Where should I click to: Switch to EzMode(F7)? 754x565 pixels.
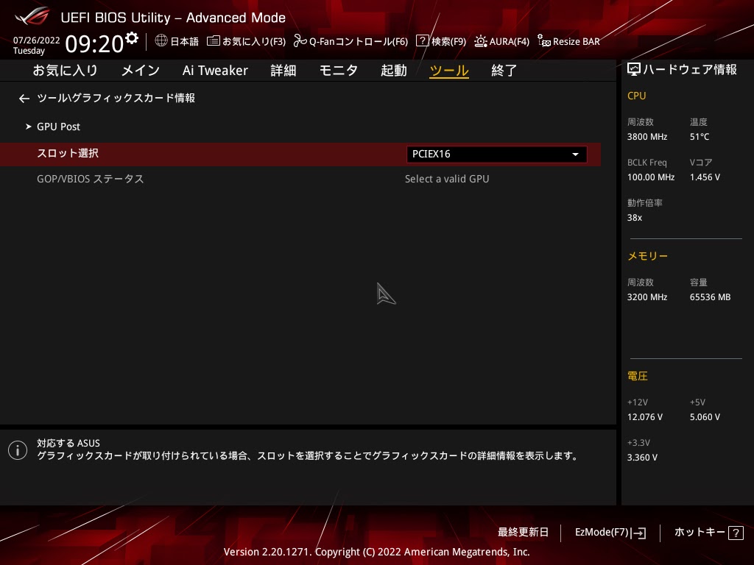[x=602, y=533]
